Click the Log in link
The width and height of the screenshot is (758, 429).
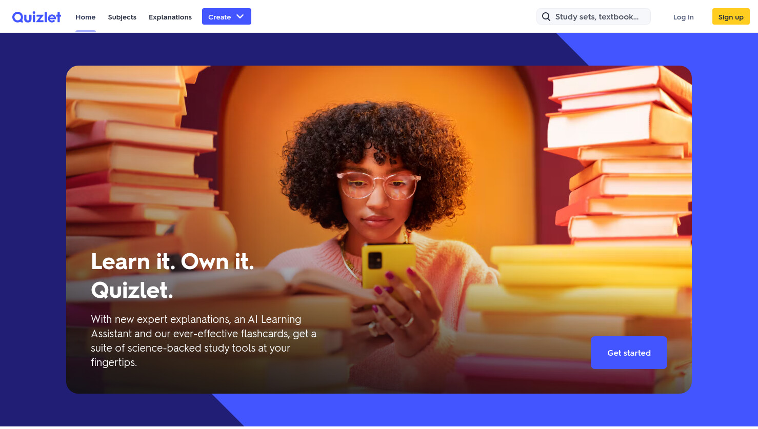(683, 17)
